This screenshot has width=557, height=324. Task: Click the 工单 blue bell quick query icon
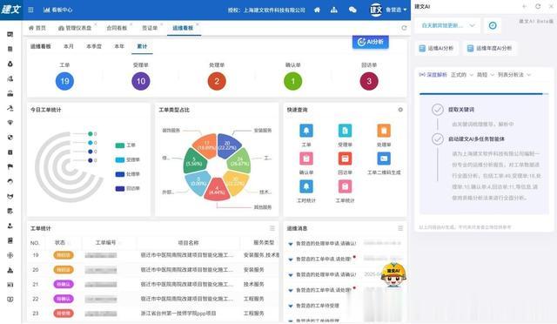coord(306,131)
